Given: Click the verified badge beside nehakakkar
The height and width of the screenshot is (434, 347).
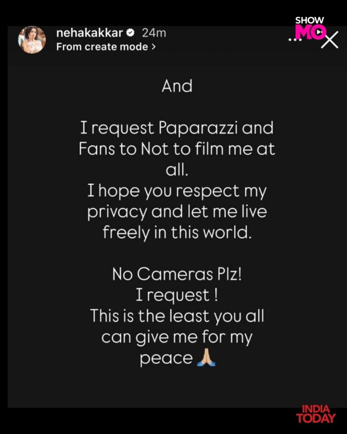Looking at the screenshot, I should [x=132, y=33].
